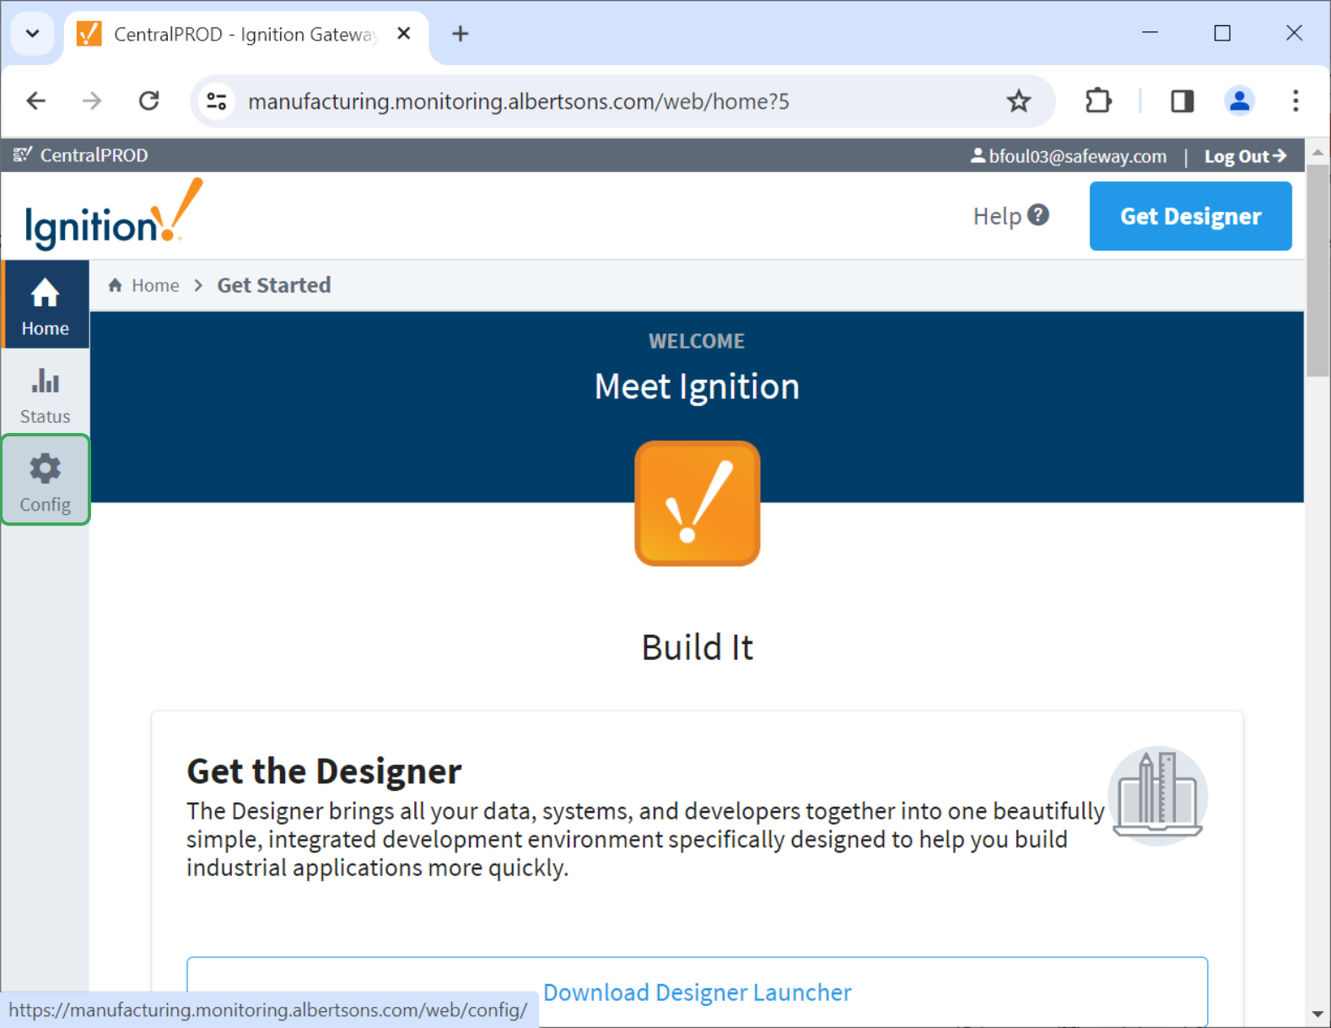Minimize the browser window

click(1150, 33)
